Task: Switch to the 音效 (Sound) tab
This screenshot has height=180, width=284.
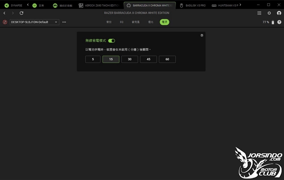Action: (109, 22)
